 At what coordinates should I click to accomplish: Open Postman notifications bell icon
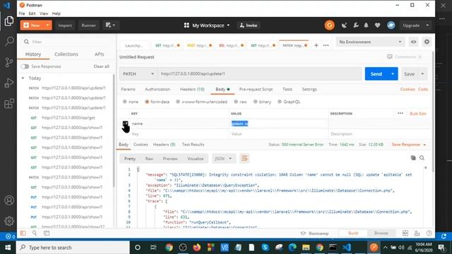tap(366, 25)
